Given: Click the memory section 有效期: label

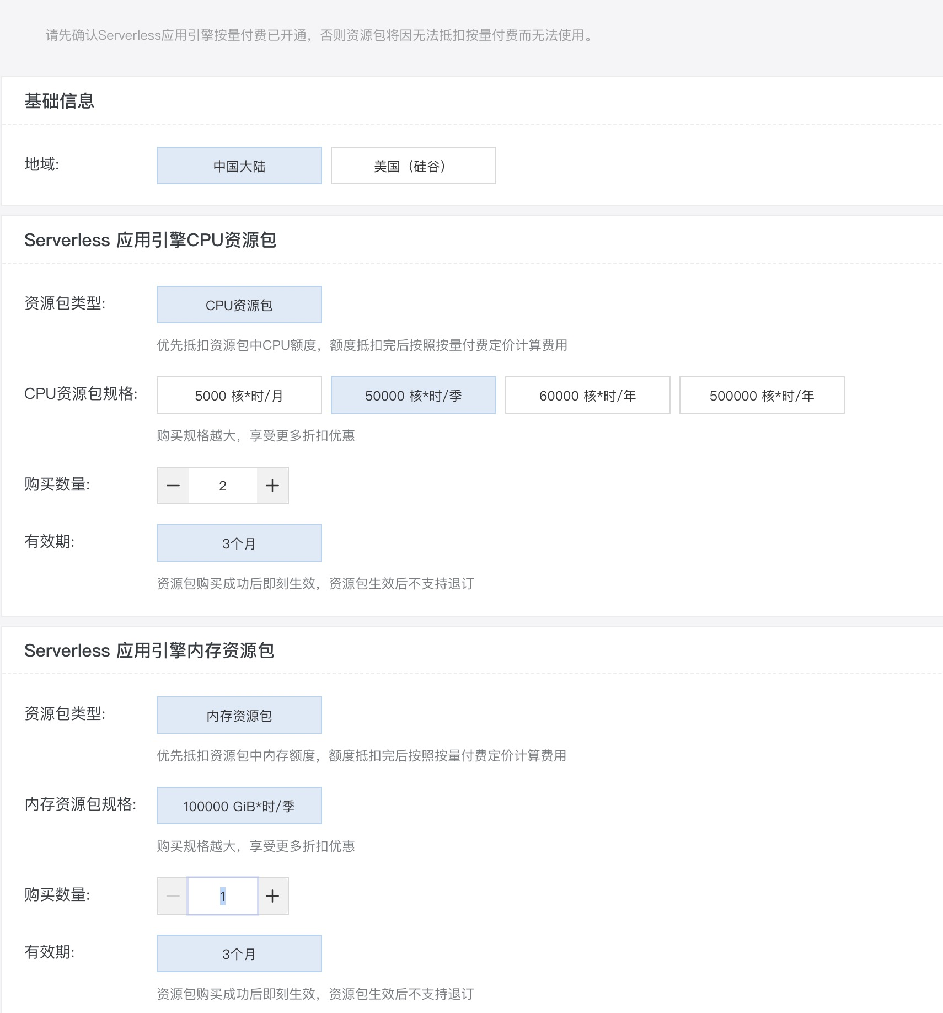Looking at the screenshot, I should pos(50,952).
